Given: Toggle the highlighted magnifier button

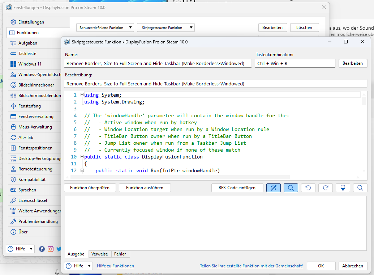Looking at the screenshot, I should point(291,188).
